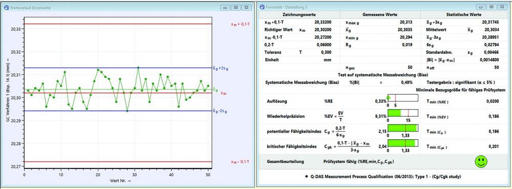512x189 pixels.
Task: Click the green smiley result icon
Action: (x=481, y=161)
